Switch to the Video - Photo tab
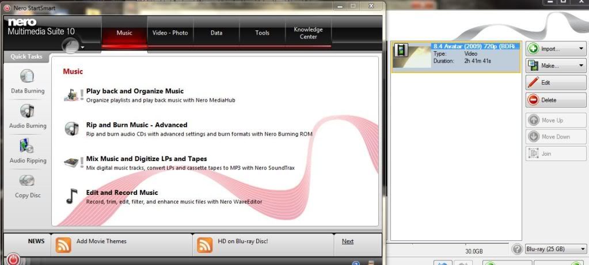The image size is (589, 265). click(x=170, y=33)
